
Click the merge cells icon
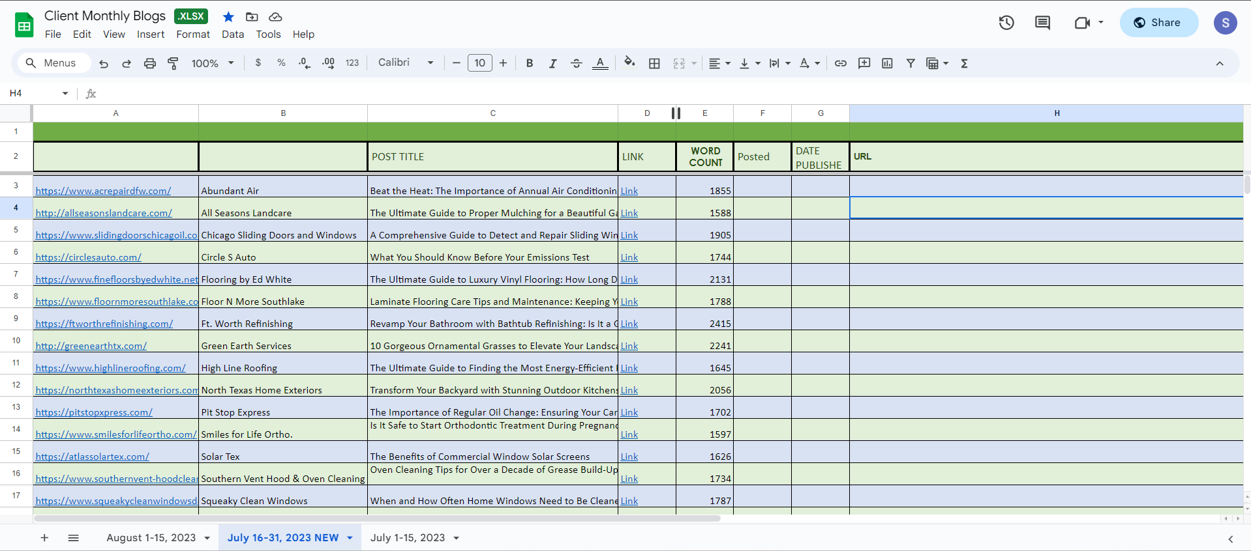pos(679,63)
